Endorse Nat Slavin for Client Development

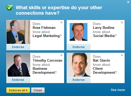79,80
